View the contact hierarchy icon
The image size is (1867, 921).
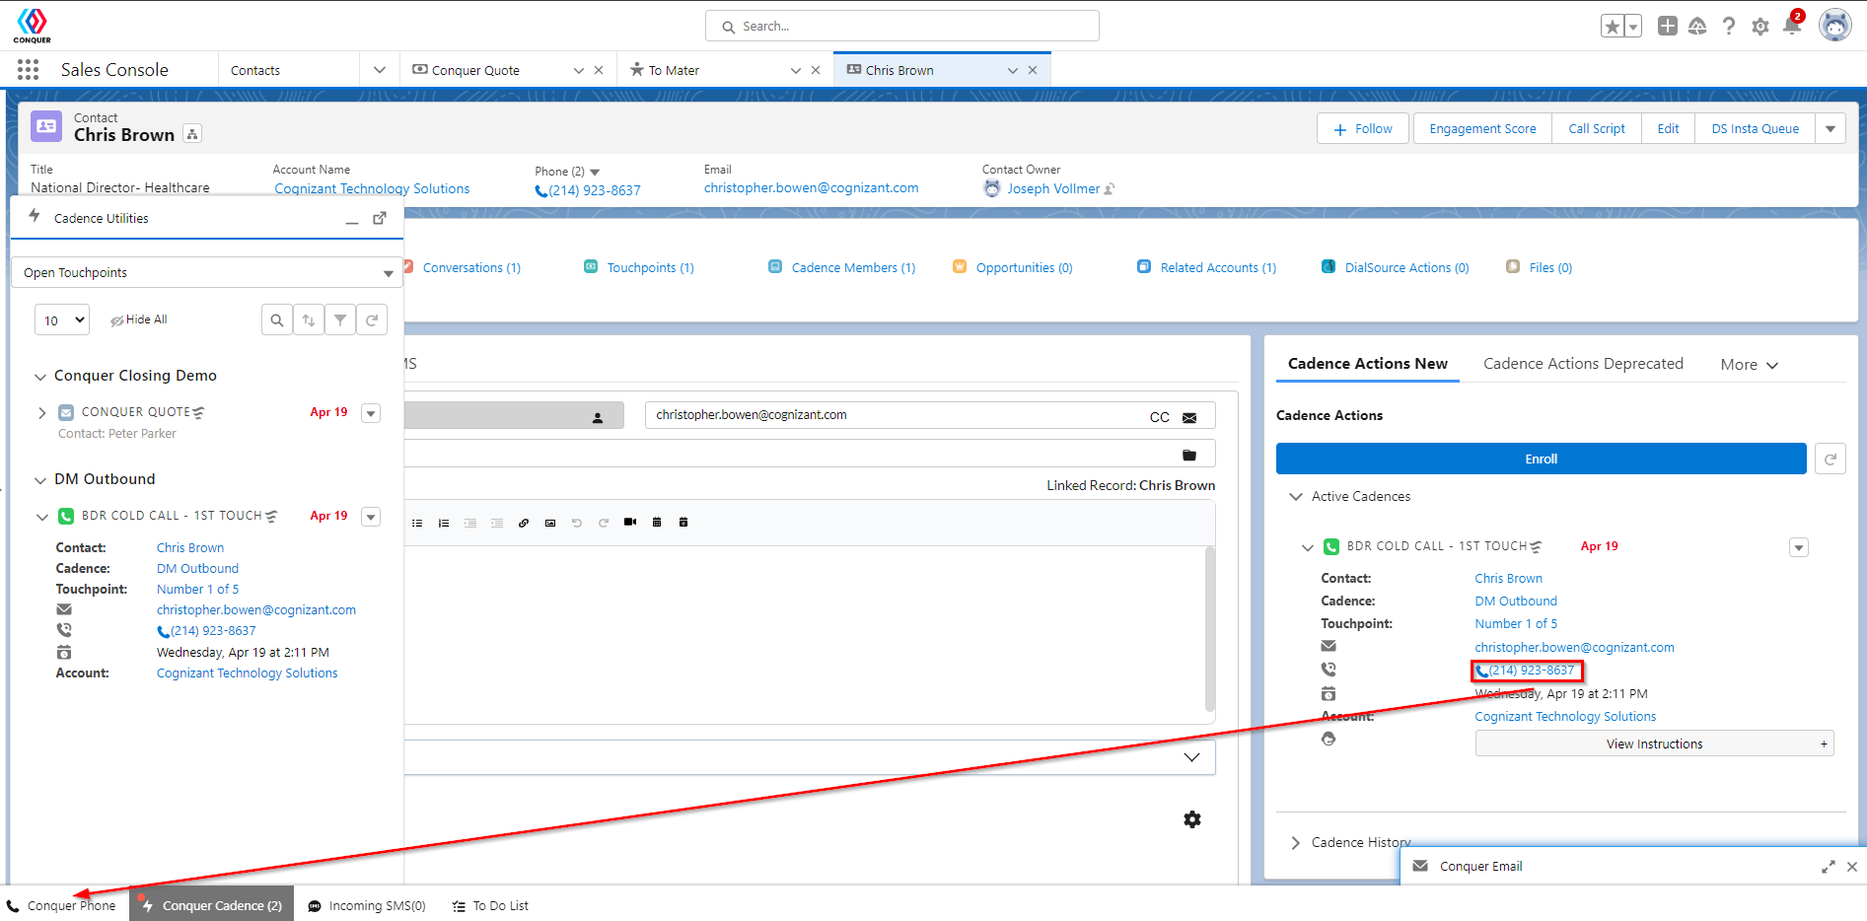[192, 134]
